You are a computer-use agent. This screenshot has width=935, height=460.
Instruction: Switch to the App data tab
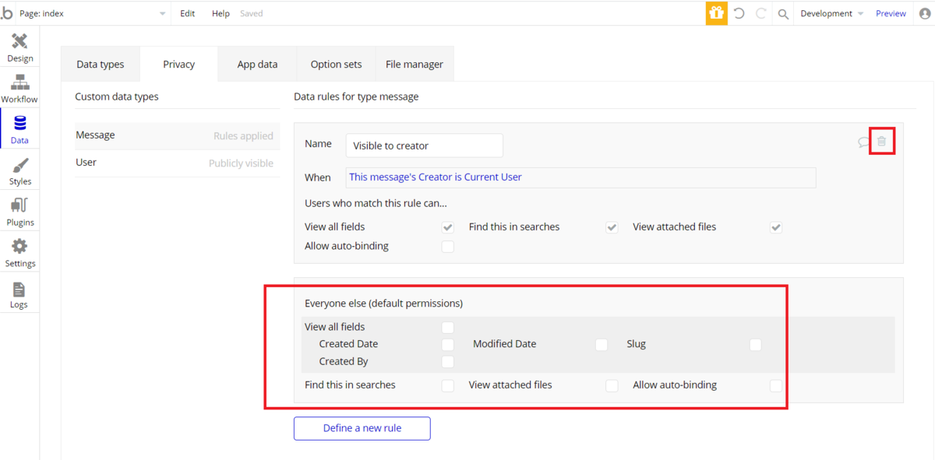257,65
